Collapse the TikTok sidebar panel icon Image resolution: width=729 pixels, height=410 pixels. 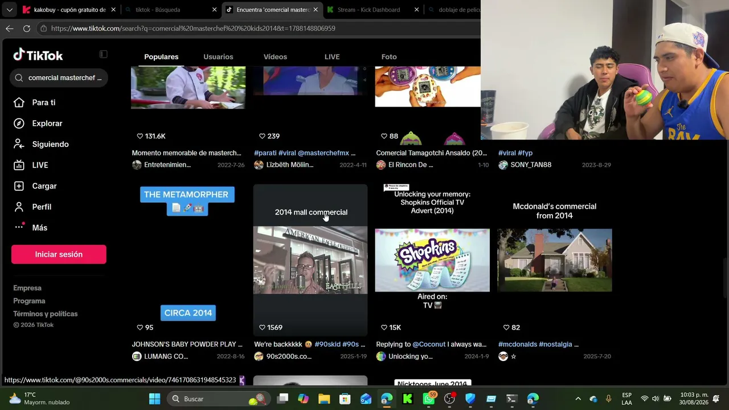[103, 54]
